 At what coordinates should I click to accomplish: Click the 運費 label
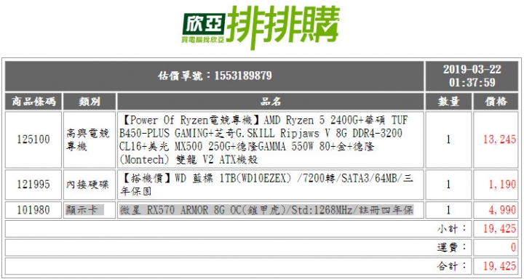(452, 248)
